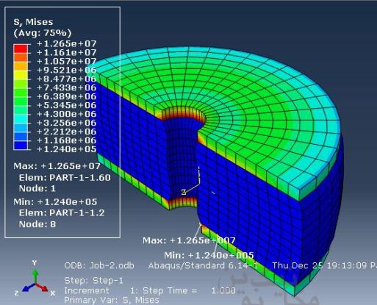
Task: Click the 'Increment 1: Step Time' line
Action: 150,291
